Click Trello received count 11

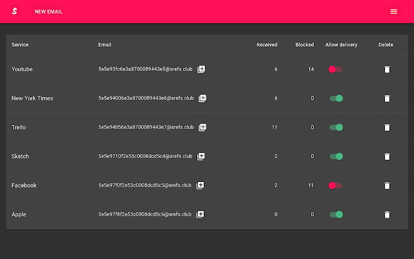pyautogui.click(x=274, y=128)
